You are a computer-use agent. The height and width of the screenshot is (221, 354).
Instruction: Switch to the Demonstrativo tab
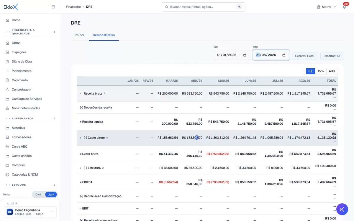(104, 35)
